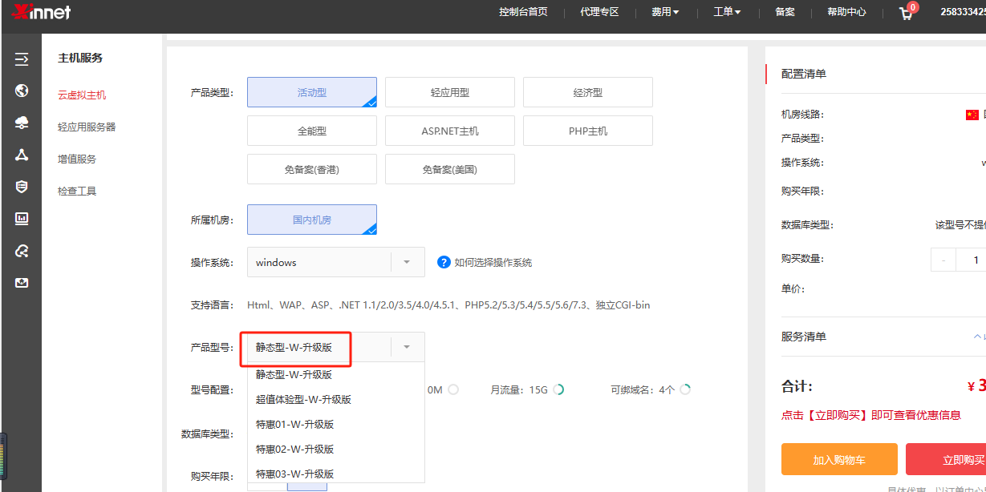Select the 经济型 product type
This screenshot has width=986, height=492.
[587, 92]
